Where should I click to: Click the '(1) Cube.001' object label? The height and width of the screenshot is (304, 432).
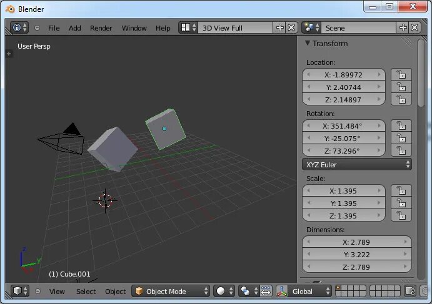pyautogui.click(x=69, y=274)
